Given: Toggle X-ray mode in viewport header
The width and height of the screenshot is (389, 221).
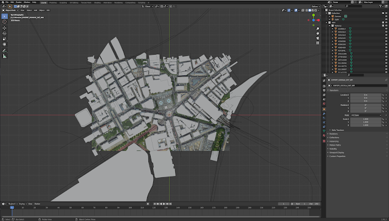Looking at the screenshot, I should pos(303,10).
